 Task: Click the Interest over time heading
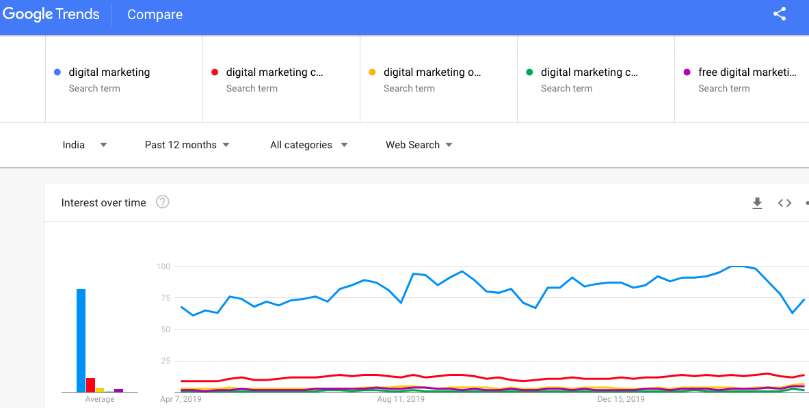point(103,202)
